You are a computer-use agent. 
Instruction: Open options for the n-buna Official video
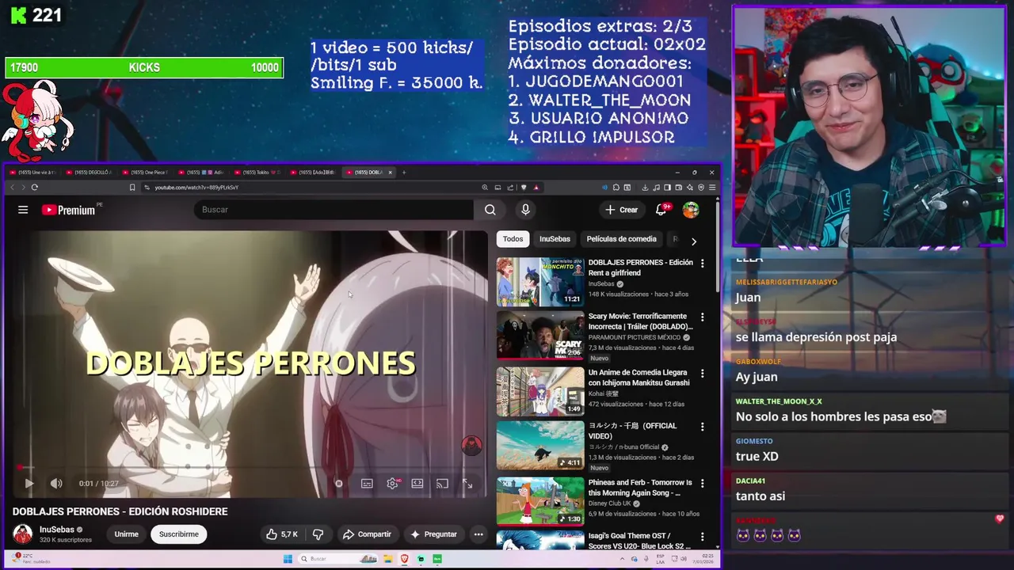pos(702,427)
